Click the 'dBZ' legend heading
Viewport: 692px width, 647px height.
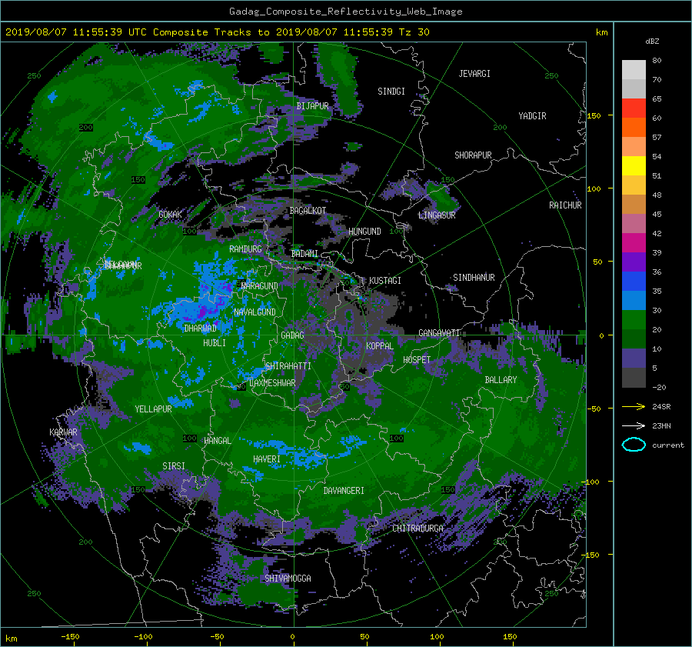[652, 42]
